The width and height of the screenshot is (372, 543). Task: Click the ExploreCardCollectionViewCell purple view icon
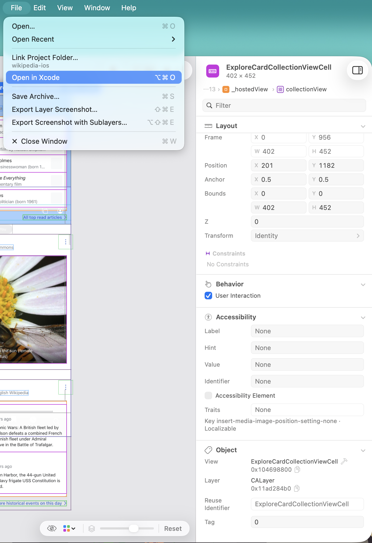pos(213,71)
